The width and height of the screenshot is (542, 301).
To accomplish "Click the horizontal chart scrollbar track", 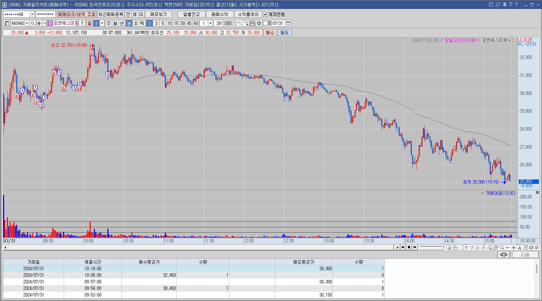I will point(201,247).
